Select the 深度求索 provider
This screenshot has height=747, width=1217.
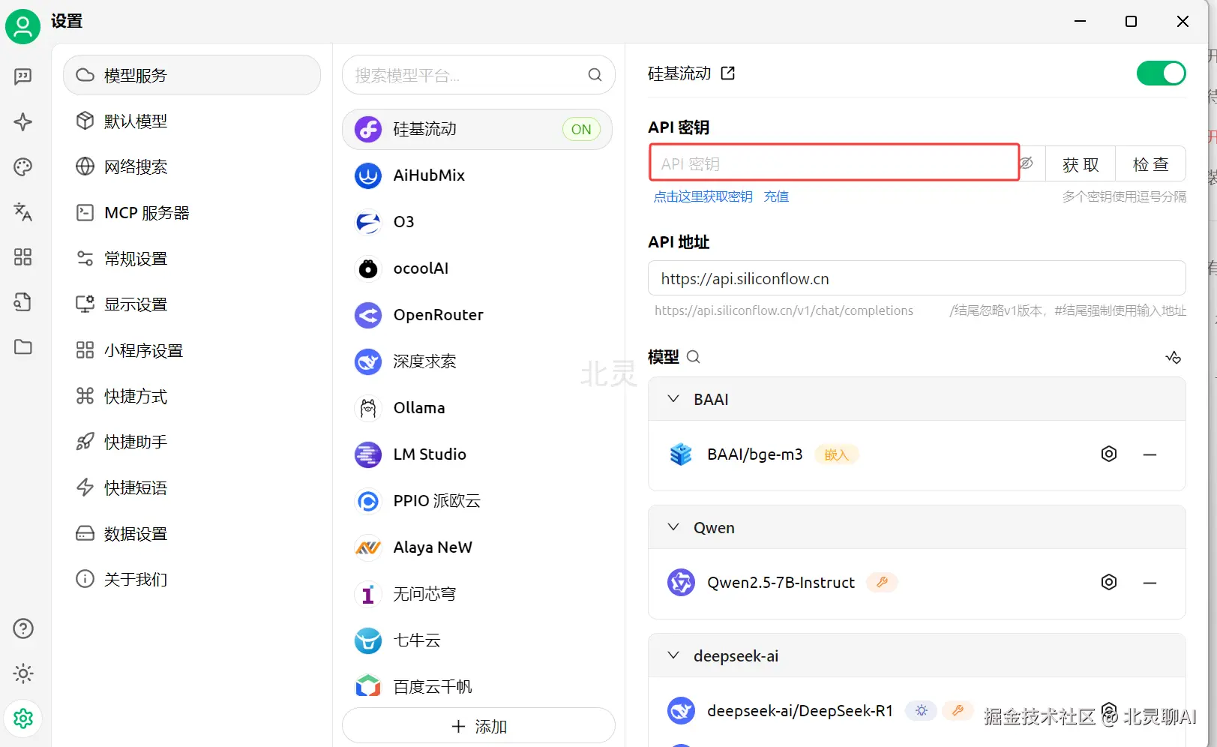pos(477,361)
